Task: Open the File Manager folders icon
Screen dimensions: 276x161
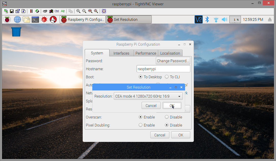Action: click(27, 20)
